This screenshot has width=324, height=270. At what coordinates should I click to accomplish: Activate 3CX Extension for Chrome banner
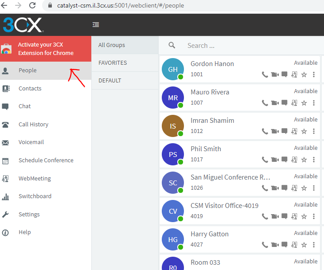46,49
